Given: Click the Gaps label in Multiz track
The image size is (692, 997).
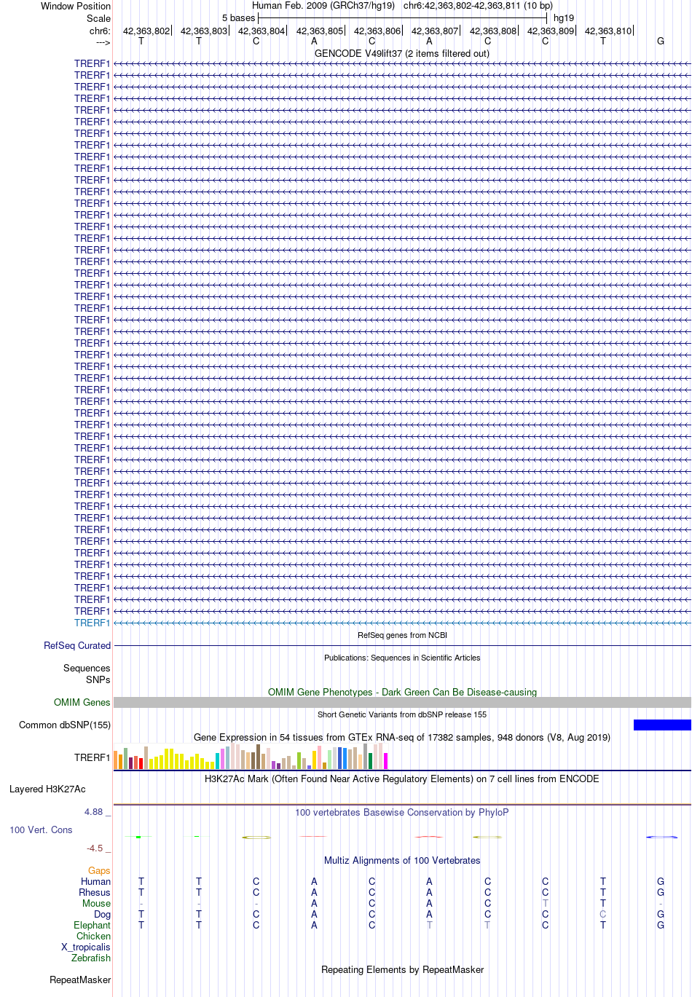Looking at the screenshot, I should pyautogui.click(x=99, y=870).
